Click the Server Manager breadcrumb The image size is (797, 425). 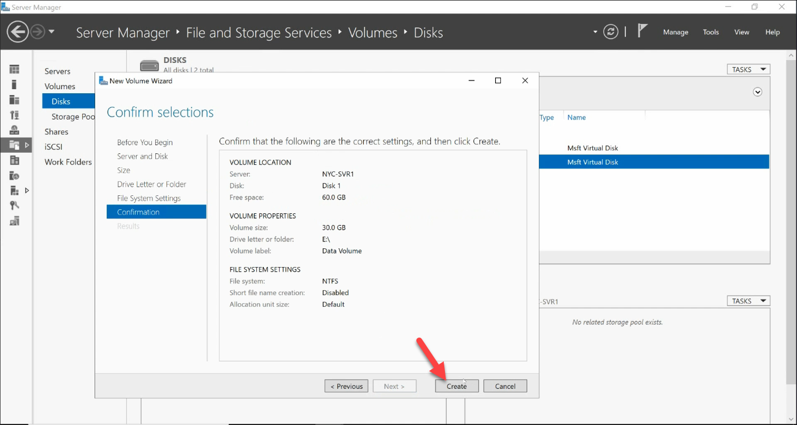(123, 33)
